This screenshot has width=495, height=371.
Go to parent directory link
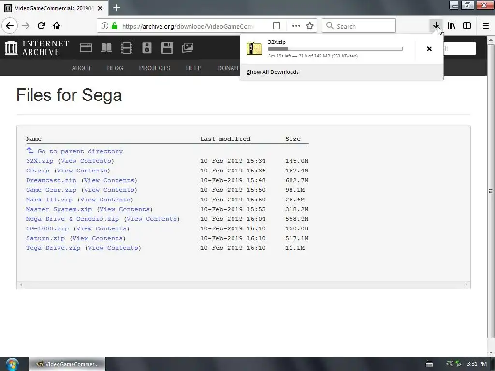(x=80, y=151)
